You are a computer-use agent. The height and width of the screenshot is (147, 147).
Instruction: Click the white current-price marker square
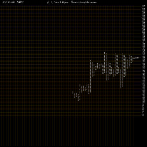133,58
